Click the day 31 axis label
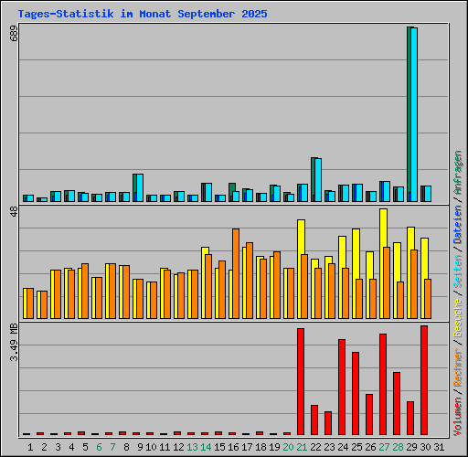The width and height of the screenshot is (468, 457). (x=439, y=447)
